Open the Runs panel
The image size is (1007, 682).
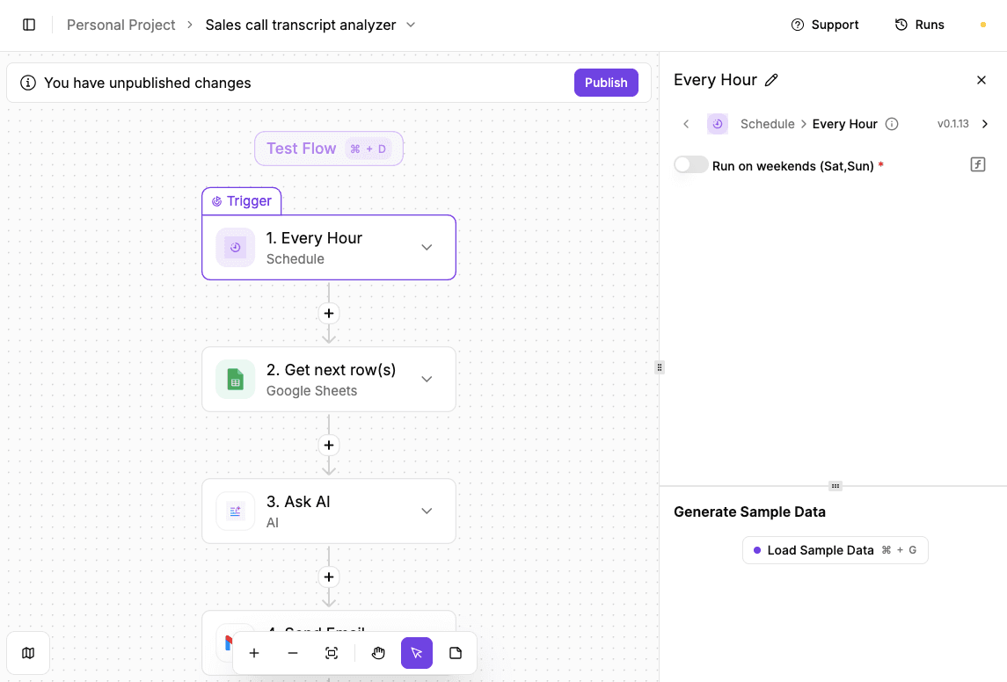(919, 24)
